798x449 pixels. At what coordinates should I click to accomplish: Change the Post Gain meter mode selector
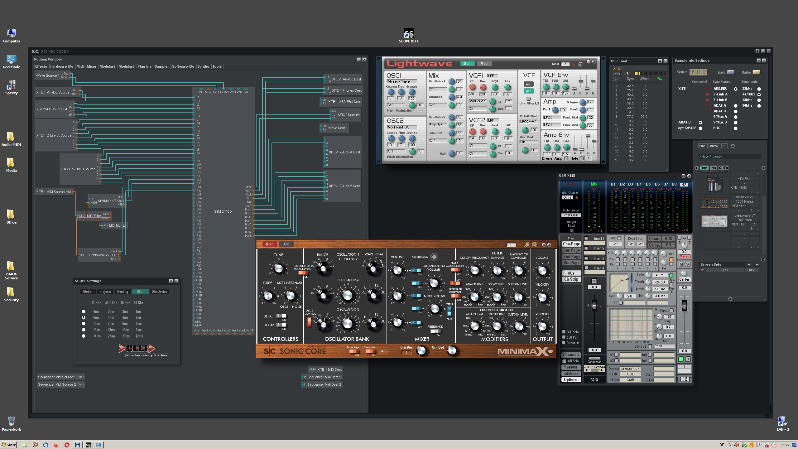click(571, 215)
